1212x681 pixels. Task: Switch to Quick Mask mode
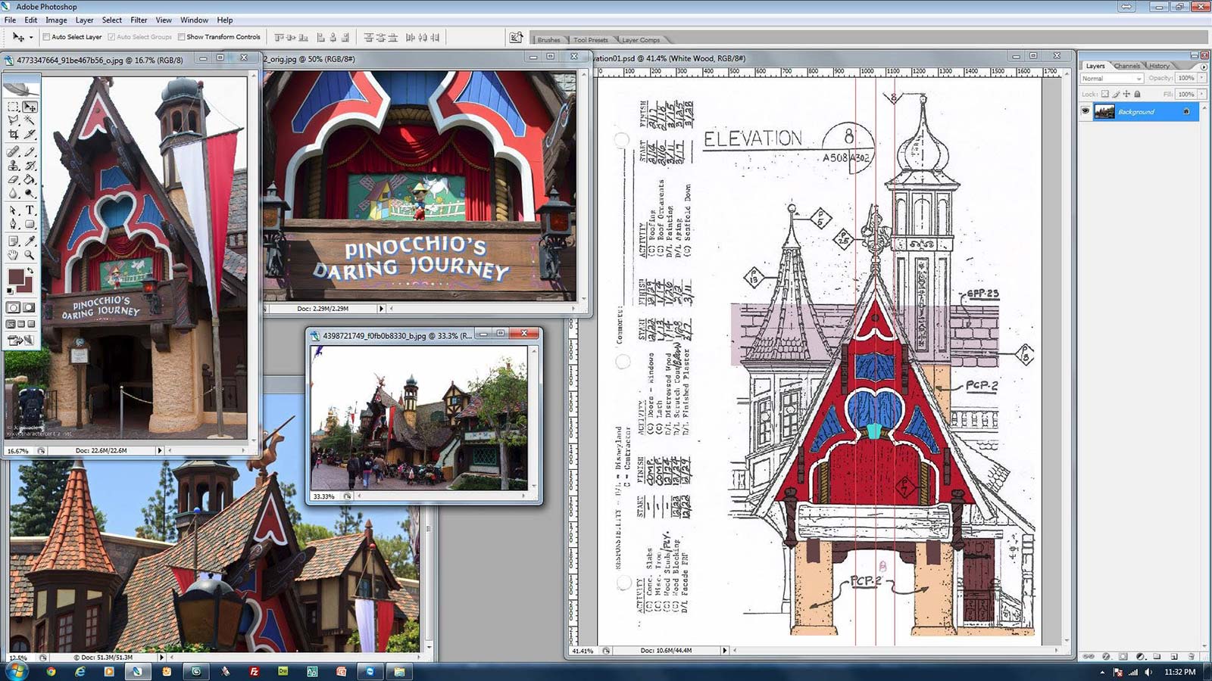(x=29, y=308)
